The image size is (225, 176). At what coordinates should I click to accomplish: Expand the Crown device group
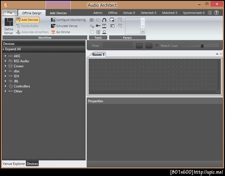pos(5,66)
